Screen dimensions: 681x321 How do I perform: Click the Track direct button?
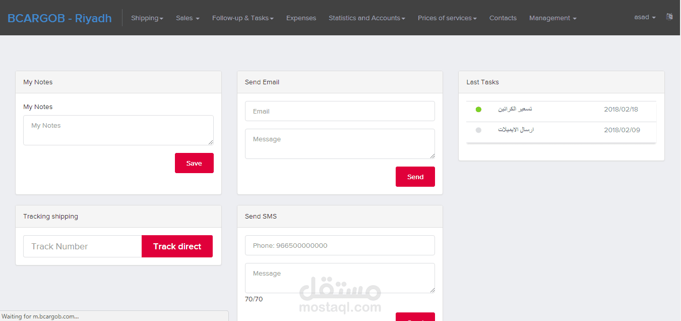tap(177, 246)
